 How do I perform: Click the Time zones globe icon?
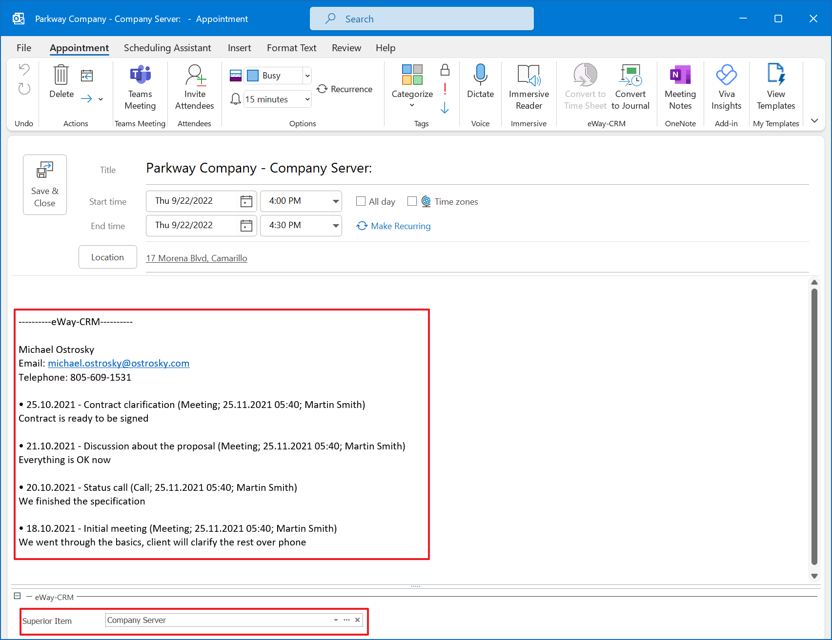tap(426, 201)
